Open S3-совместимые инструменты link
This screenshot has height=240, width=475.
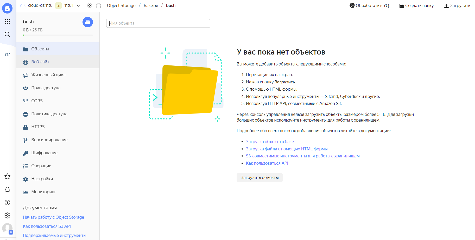click(x=303, y=156)
